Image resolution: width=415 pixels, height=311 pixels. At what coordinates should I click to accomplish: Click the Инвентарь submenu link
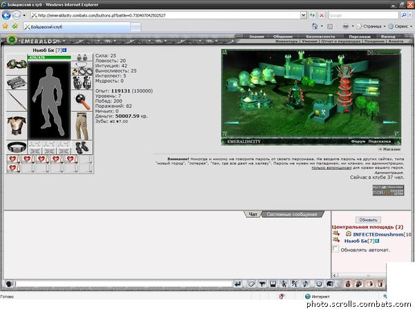point(286,41)
